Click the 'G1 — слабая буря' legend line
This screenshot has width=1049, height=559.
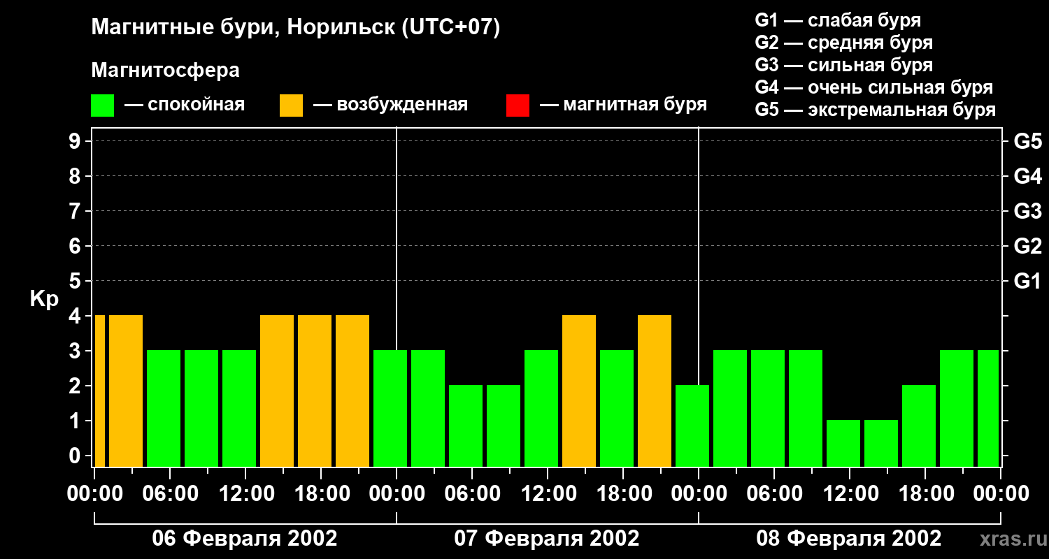[838, 20]
